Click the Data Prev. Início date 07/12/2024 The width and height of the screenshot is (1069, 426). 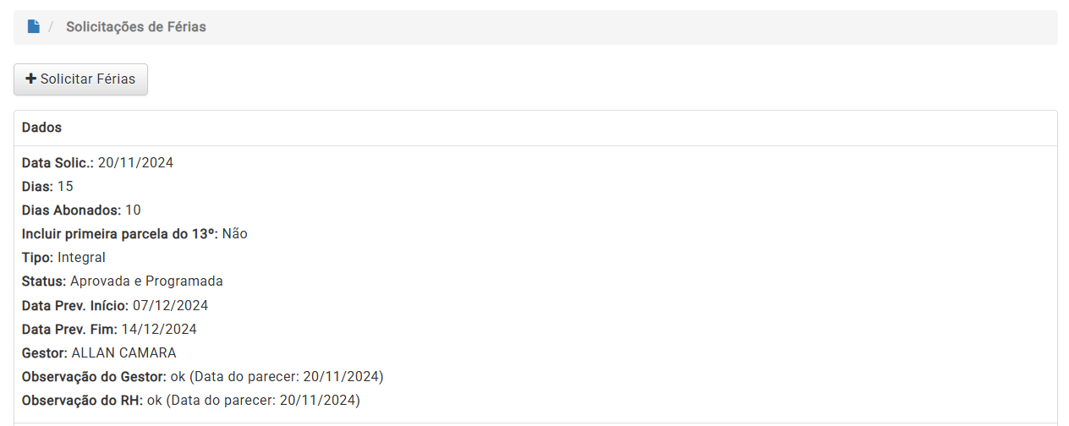coord(170,305)
